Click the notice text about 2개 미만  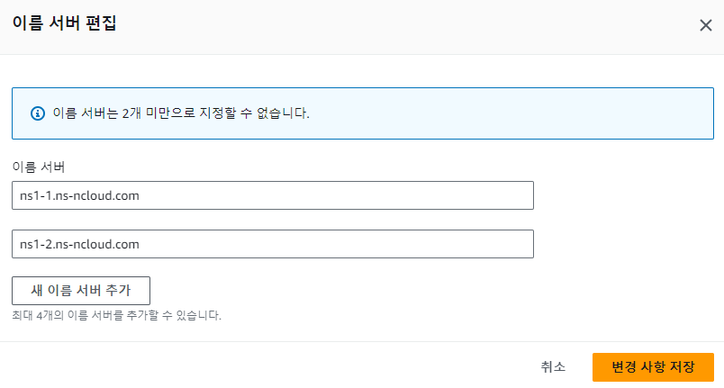(180, 113)
